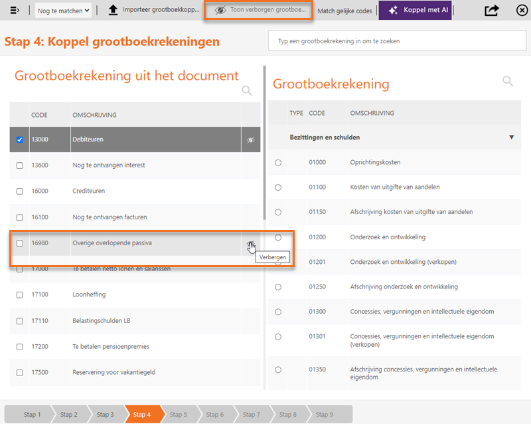531x424 pixels.
Task: Select radio for 01350 Afschrijving concessies
Action: [x=278, y=370]
